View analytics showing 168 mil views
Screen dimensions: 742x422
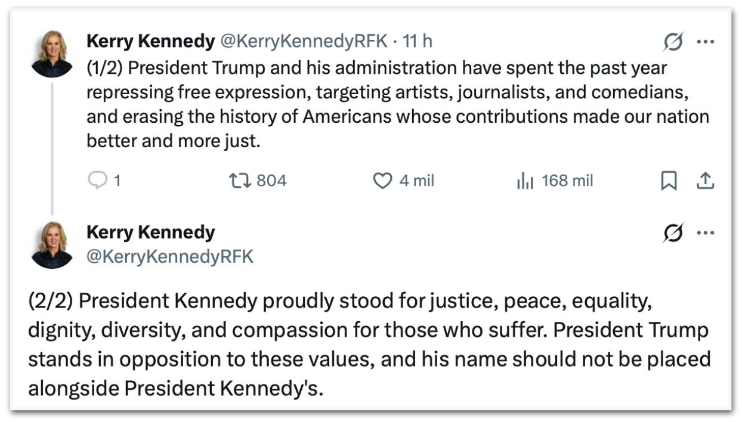[x=525, y=181]
